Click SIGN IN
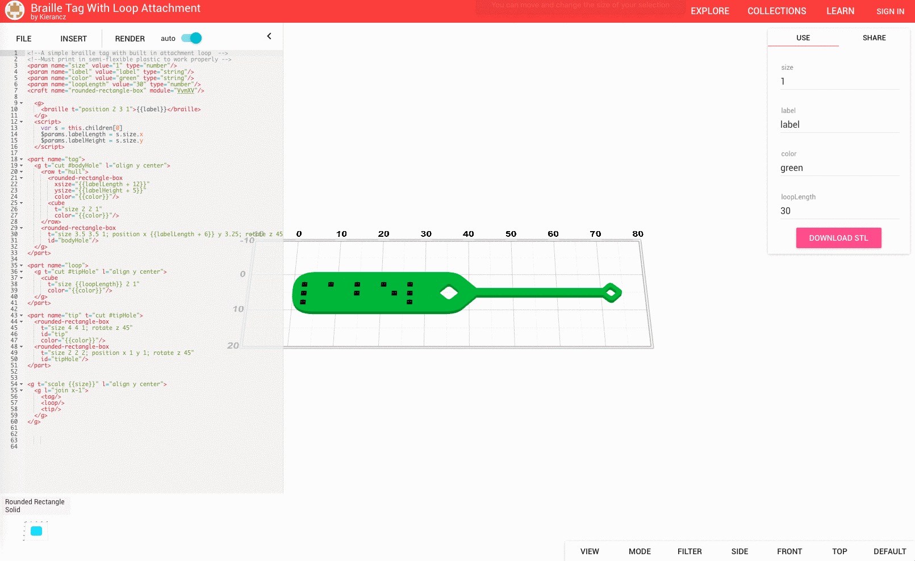The width and height of the screenshot is (915, 561). 890,11
